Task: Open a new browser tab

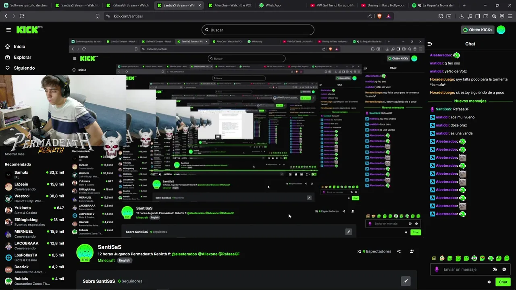Action: point(464,5)
